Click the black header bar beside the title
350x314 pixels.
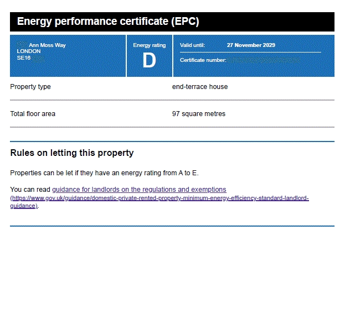pyautogui.click(x=266, y=22)
